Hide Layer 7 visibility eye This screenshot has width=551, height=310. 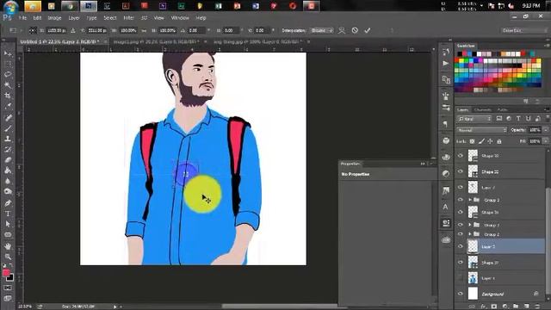pyautogui.click(x=461, y=188)
